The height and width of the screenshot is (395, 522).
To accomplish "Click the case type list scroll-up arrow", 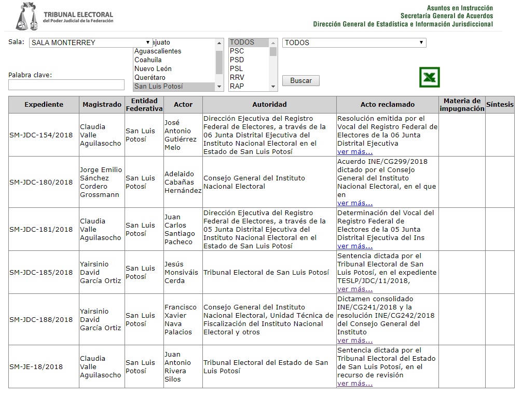I will [273, 43].
